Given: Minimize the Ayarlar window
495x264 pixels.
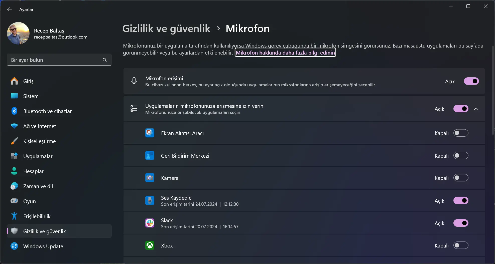Looking at the screenshot, I should pos(451,6).
